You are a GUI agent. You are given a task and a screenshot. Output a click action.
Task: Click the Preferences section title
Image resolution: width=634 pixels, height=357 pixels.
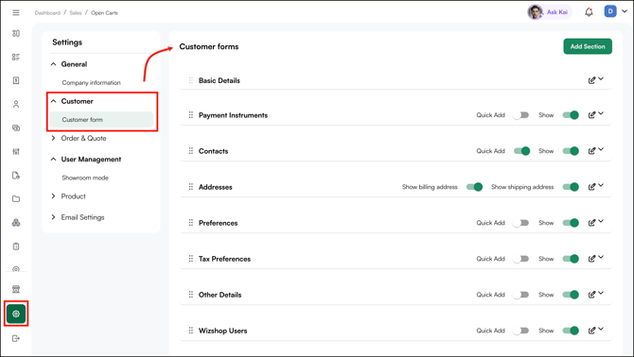pos(218,223)
